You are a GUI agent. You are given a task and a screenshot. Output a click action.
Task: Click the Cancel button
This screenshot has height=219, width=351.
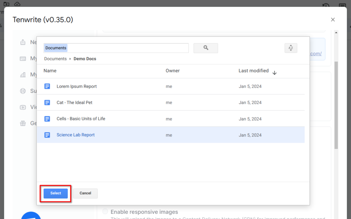[85, 193]
